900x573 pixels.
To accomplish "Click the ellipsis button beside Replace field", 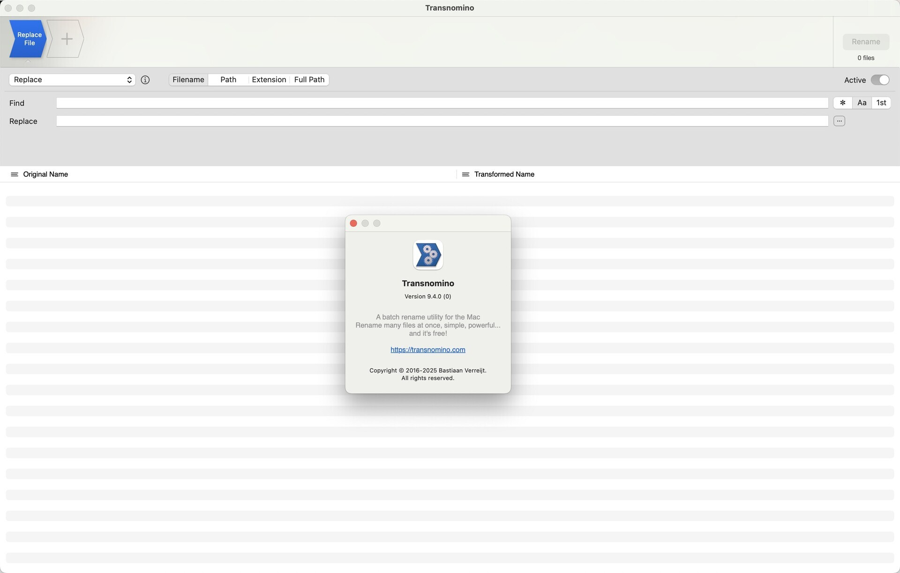I will (839, 121).
